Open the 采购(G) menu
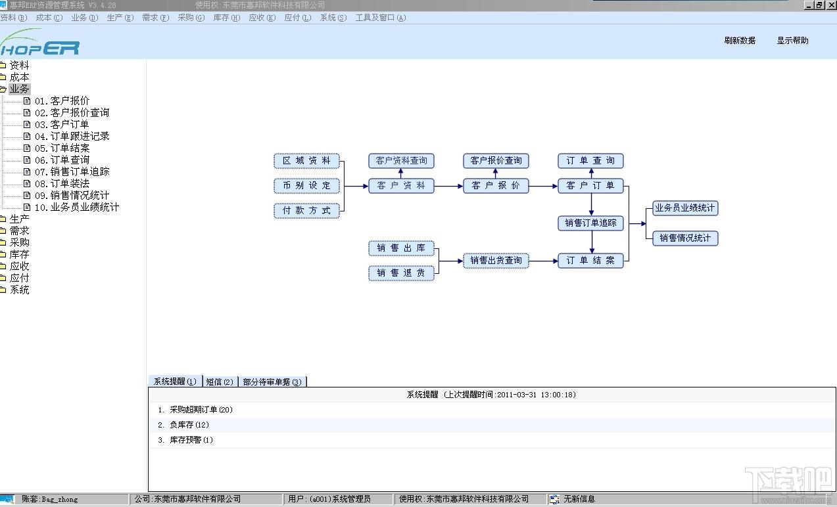837x507 pixels. (x=191, y=18)
